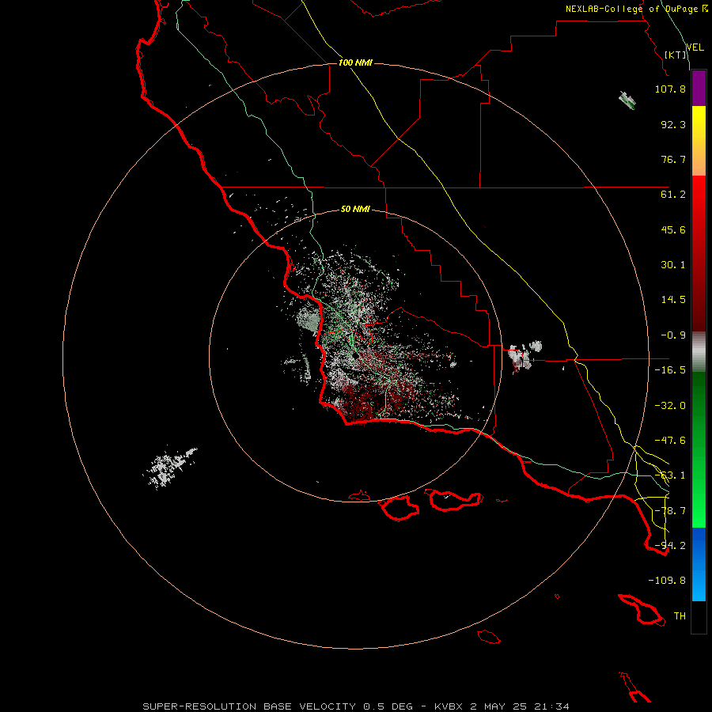Click the VEL legend title
712x712 pixels.
pyautogui.click(x=695, y=47)
